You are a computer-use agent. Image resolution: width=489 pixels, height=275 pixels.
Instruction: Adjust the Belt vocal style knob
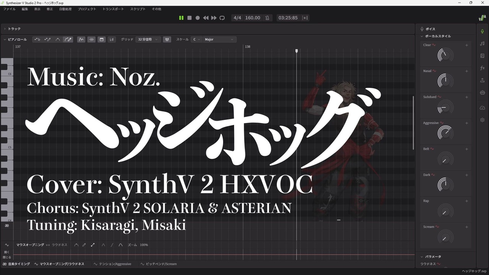click(x=445, y=159)
